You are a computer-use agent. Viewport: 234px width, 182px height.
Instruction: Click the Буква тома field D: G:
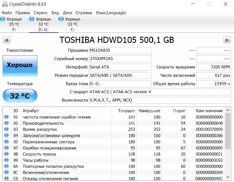pos(120,84)
